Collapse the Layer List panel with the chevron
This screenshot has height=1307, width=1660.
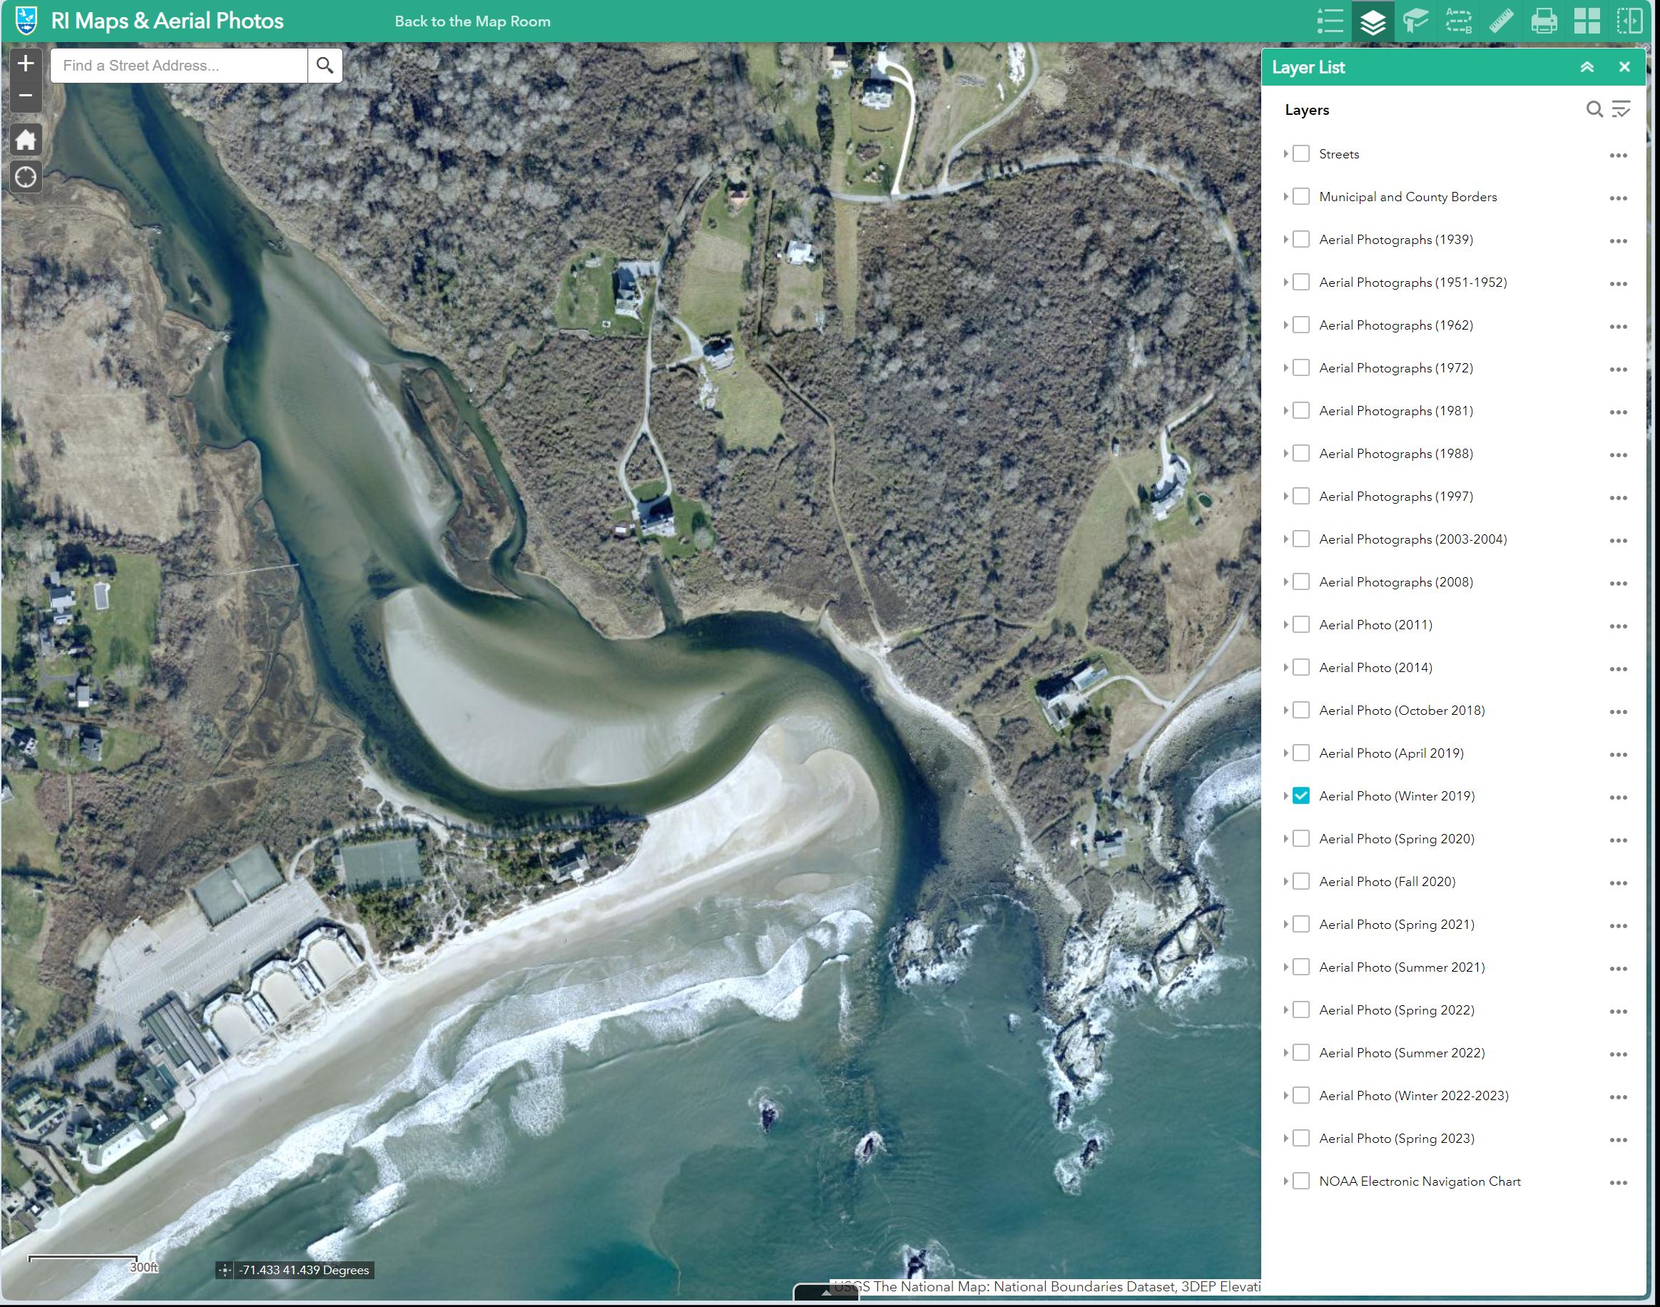[1588, 66]
